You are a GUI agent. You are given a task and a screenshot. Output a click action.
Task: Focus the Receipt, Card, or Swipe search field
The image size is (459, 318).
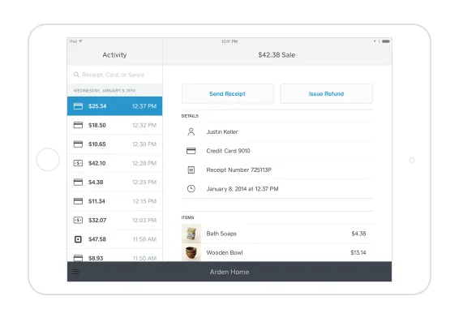coord(115,75)
